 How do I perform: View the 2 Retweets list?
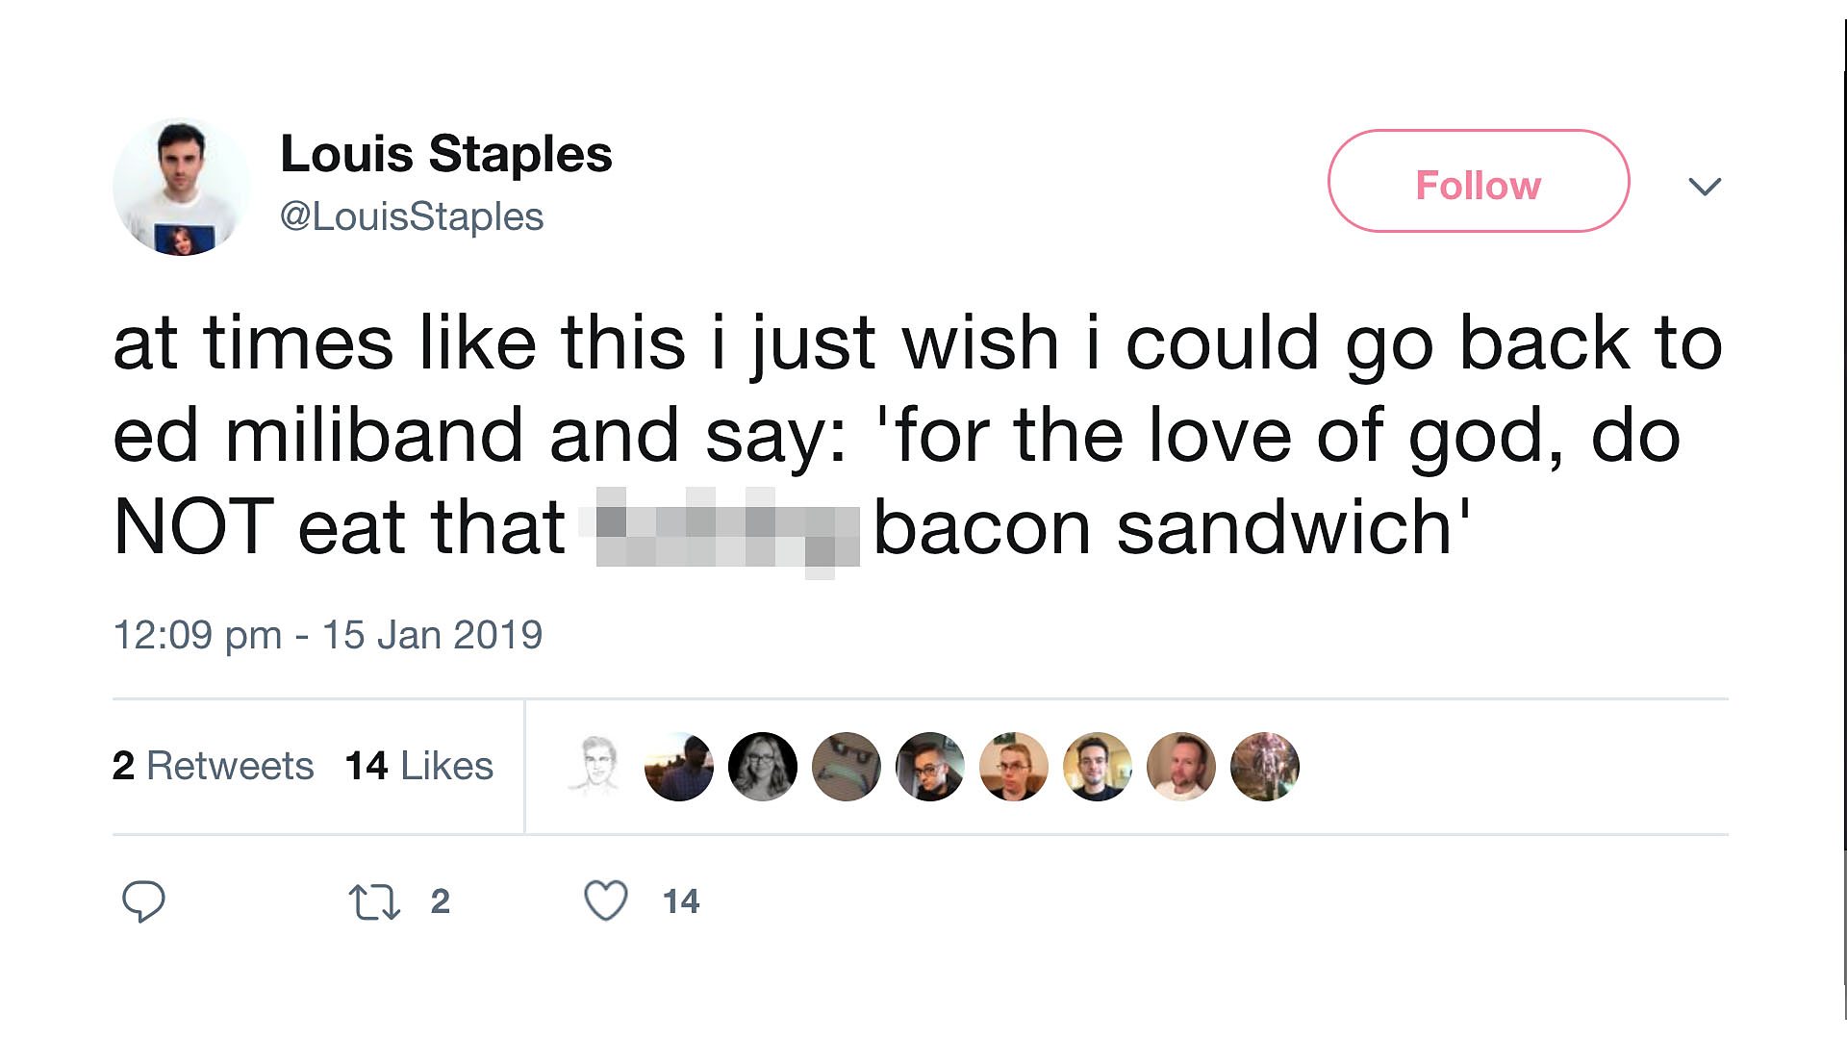coord(214,766)
